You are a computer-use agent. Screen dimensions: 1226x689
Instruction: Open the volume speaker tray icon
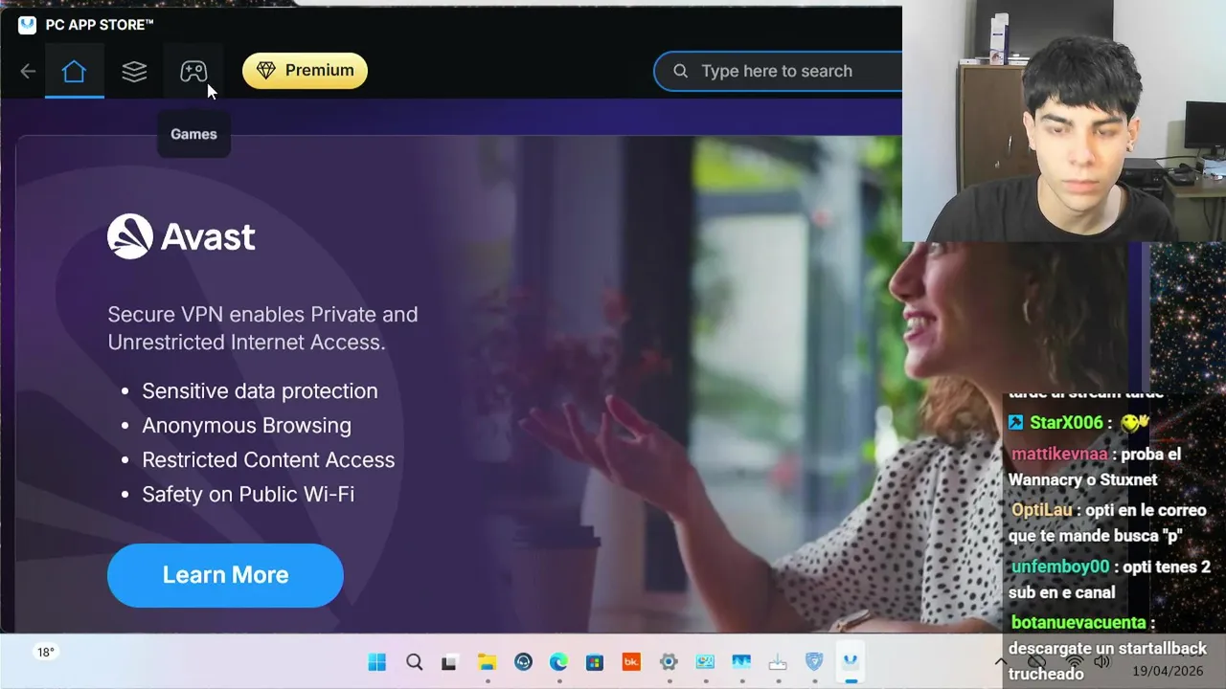coord(1101,662)
